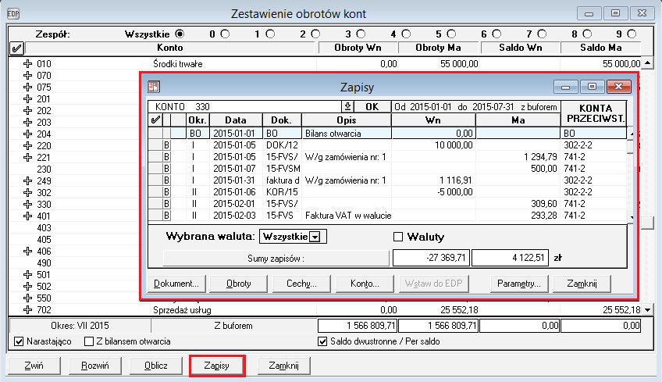Expand account 070 tree node
The height and width of the screenshot is (382, 662).
pyautogui.click(x=28, y=75)
